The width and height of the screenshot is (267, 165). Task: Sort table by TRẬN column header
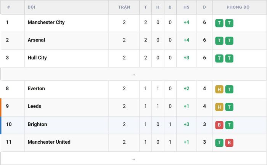pos(124,7)
